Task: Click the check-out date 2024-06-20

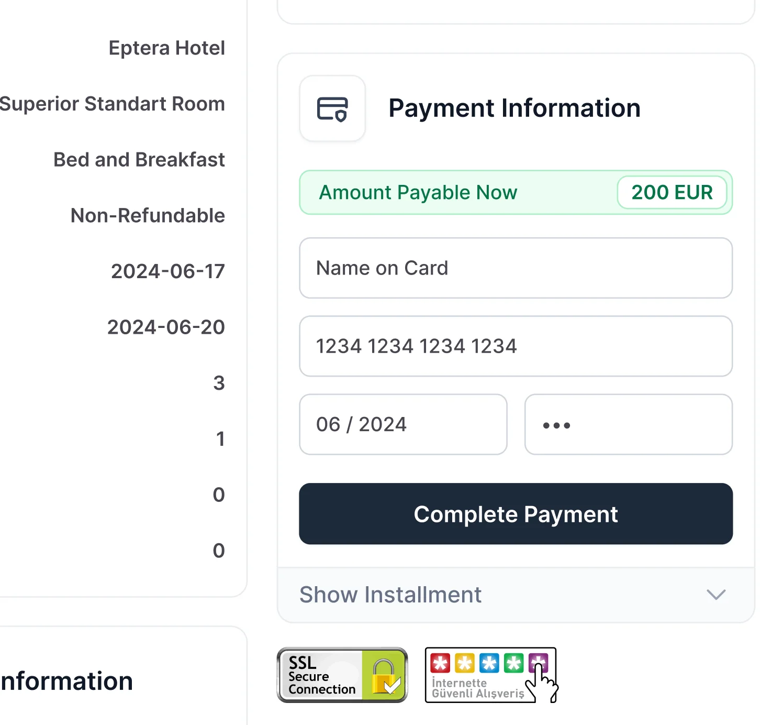Action: coord(166,327)
